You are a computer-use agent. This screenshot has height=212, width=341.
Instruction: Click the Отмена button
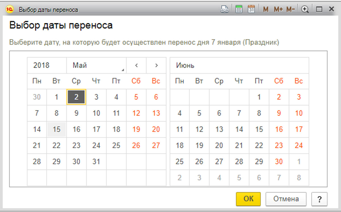(x=286, y=199)
